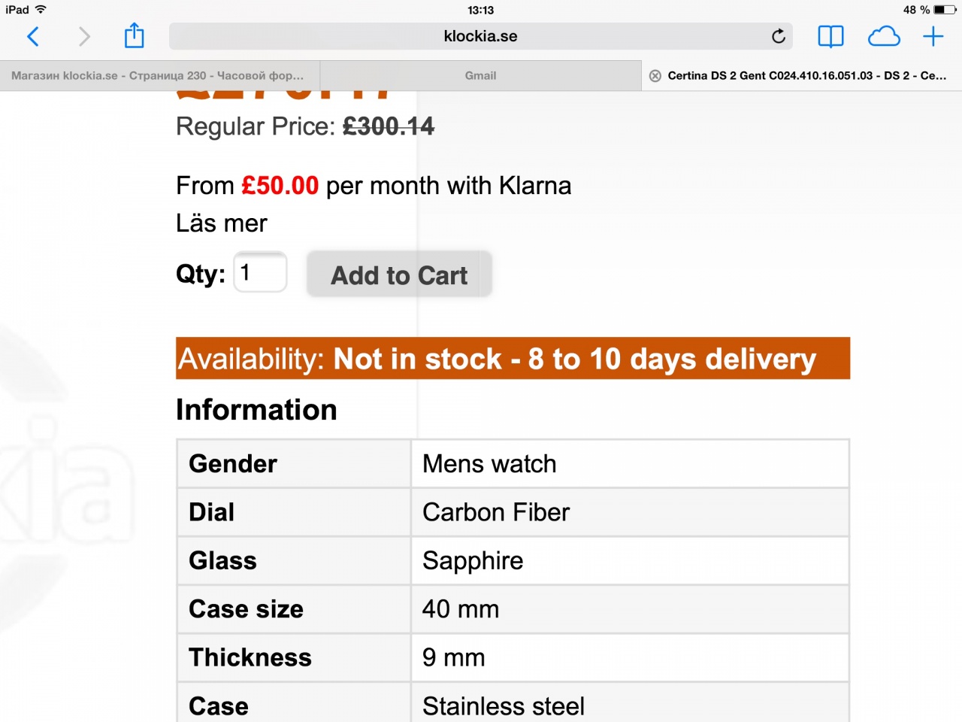The height and width of the screenshot is (722, 962).
Task: Reload the klockia.se page
Action: pyautogui.click(x=779, y=36)
